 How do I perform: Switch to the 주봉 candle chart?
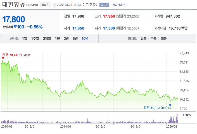[x=153, y=38]
